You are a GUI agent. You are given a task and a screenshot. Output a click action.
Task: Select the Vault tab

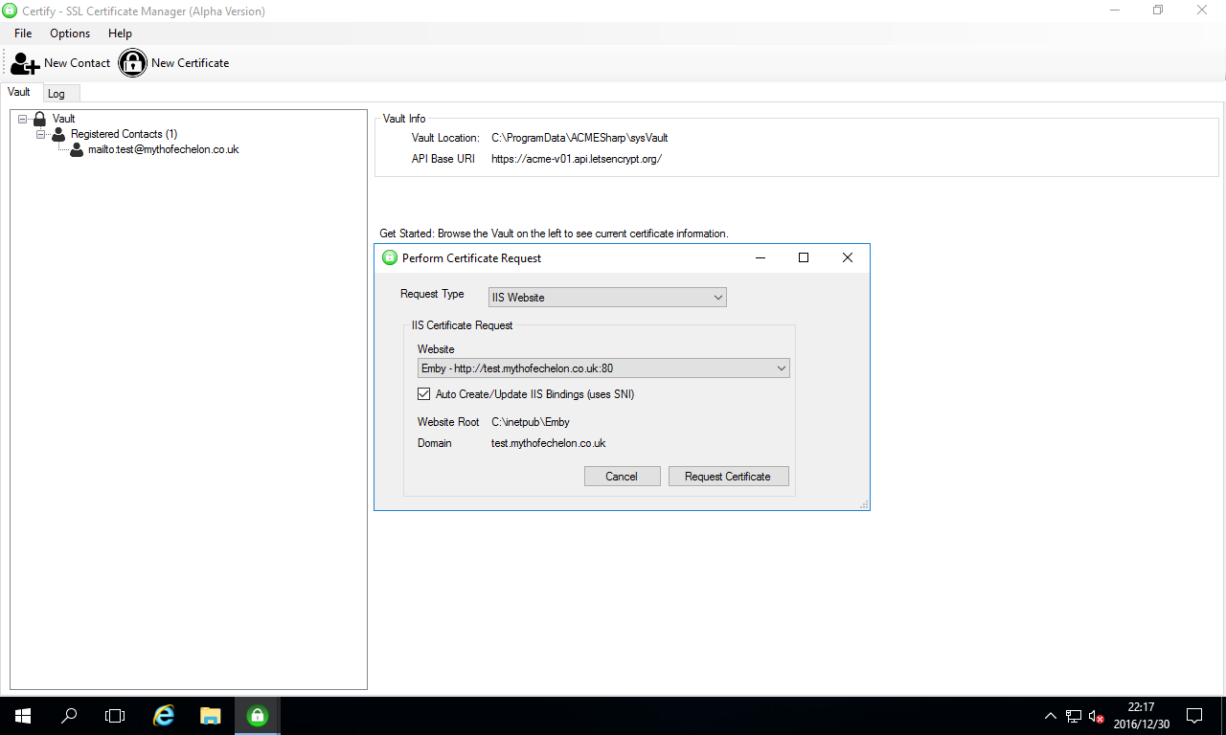coord(19,92)
